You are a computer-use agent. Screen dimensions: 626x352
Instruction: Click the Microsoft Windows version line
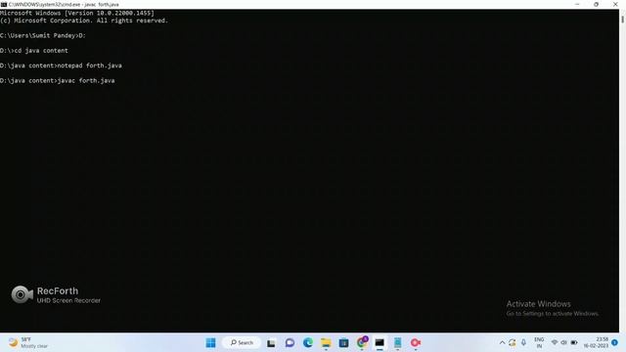[77, 13]
